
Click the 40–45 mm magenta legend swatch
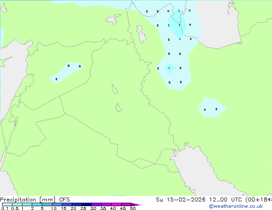(x=116, y=204)
